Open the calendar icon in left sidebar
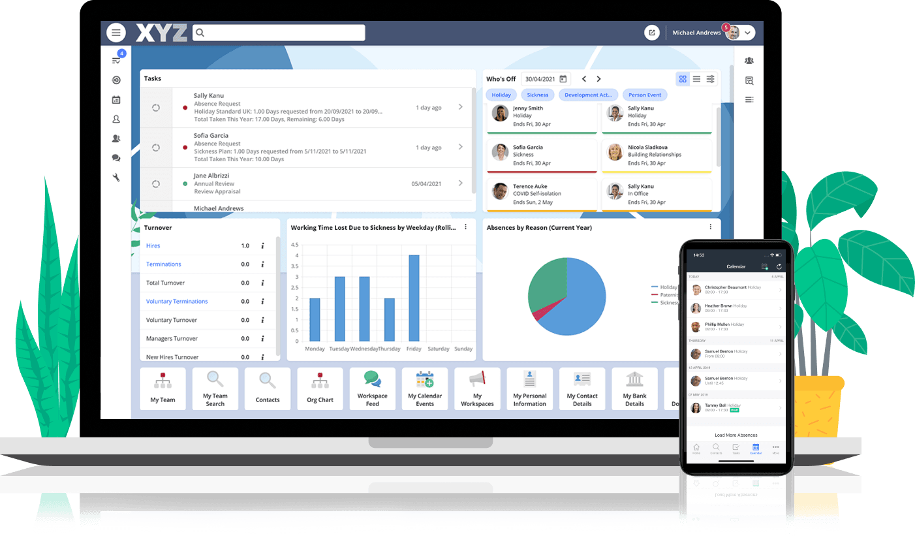The width and height of the screenshot is (915, 536). pyautogui.click(x=116, y=100)
